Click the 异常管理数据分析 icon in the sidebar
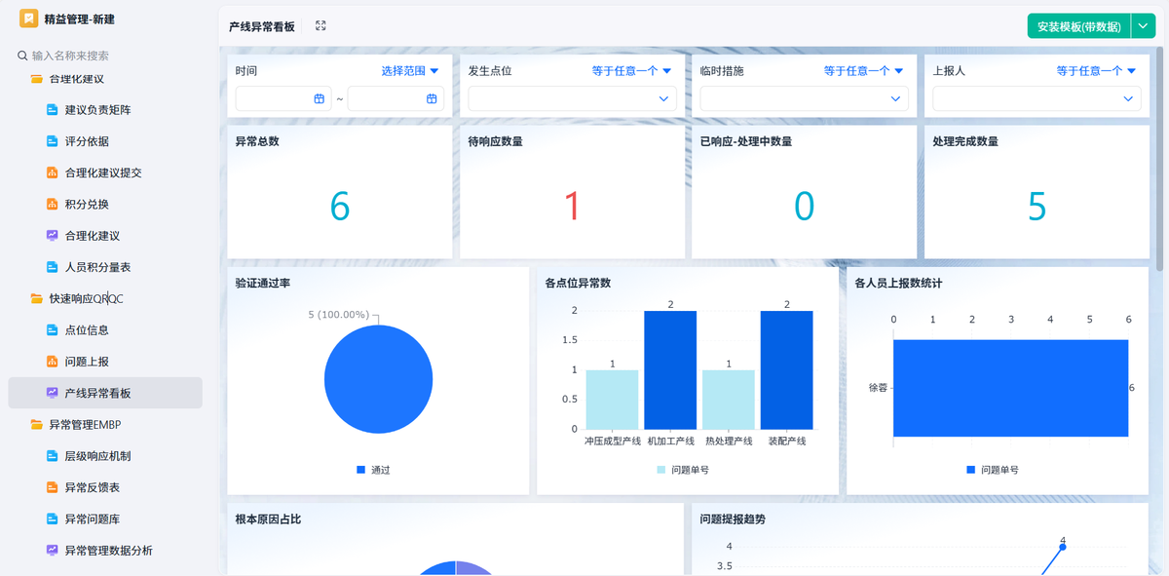The width and height of the screenshot is (1169, 576). tap(54, 550)
